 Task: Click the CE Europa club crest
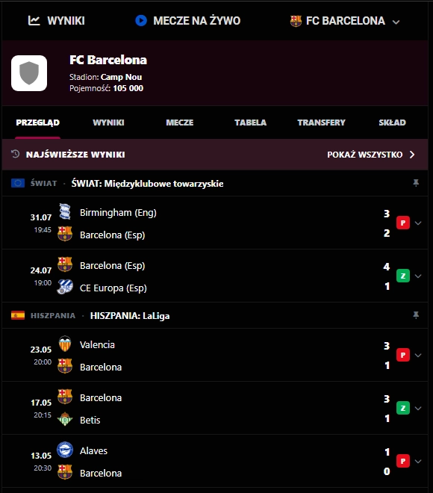point(65,287)
